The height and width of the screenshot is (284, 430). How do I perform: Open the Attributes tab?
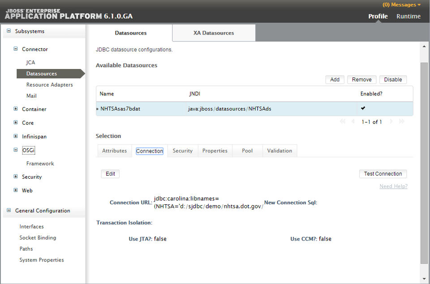(x=114, y=151)
